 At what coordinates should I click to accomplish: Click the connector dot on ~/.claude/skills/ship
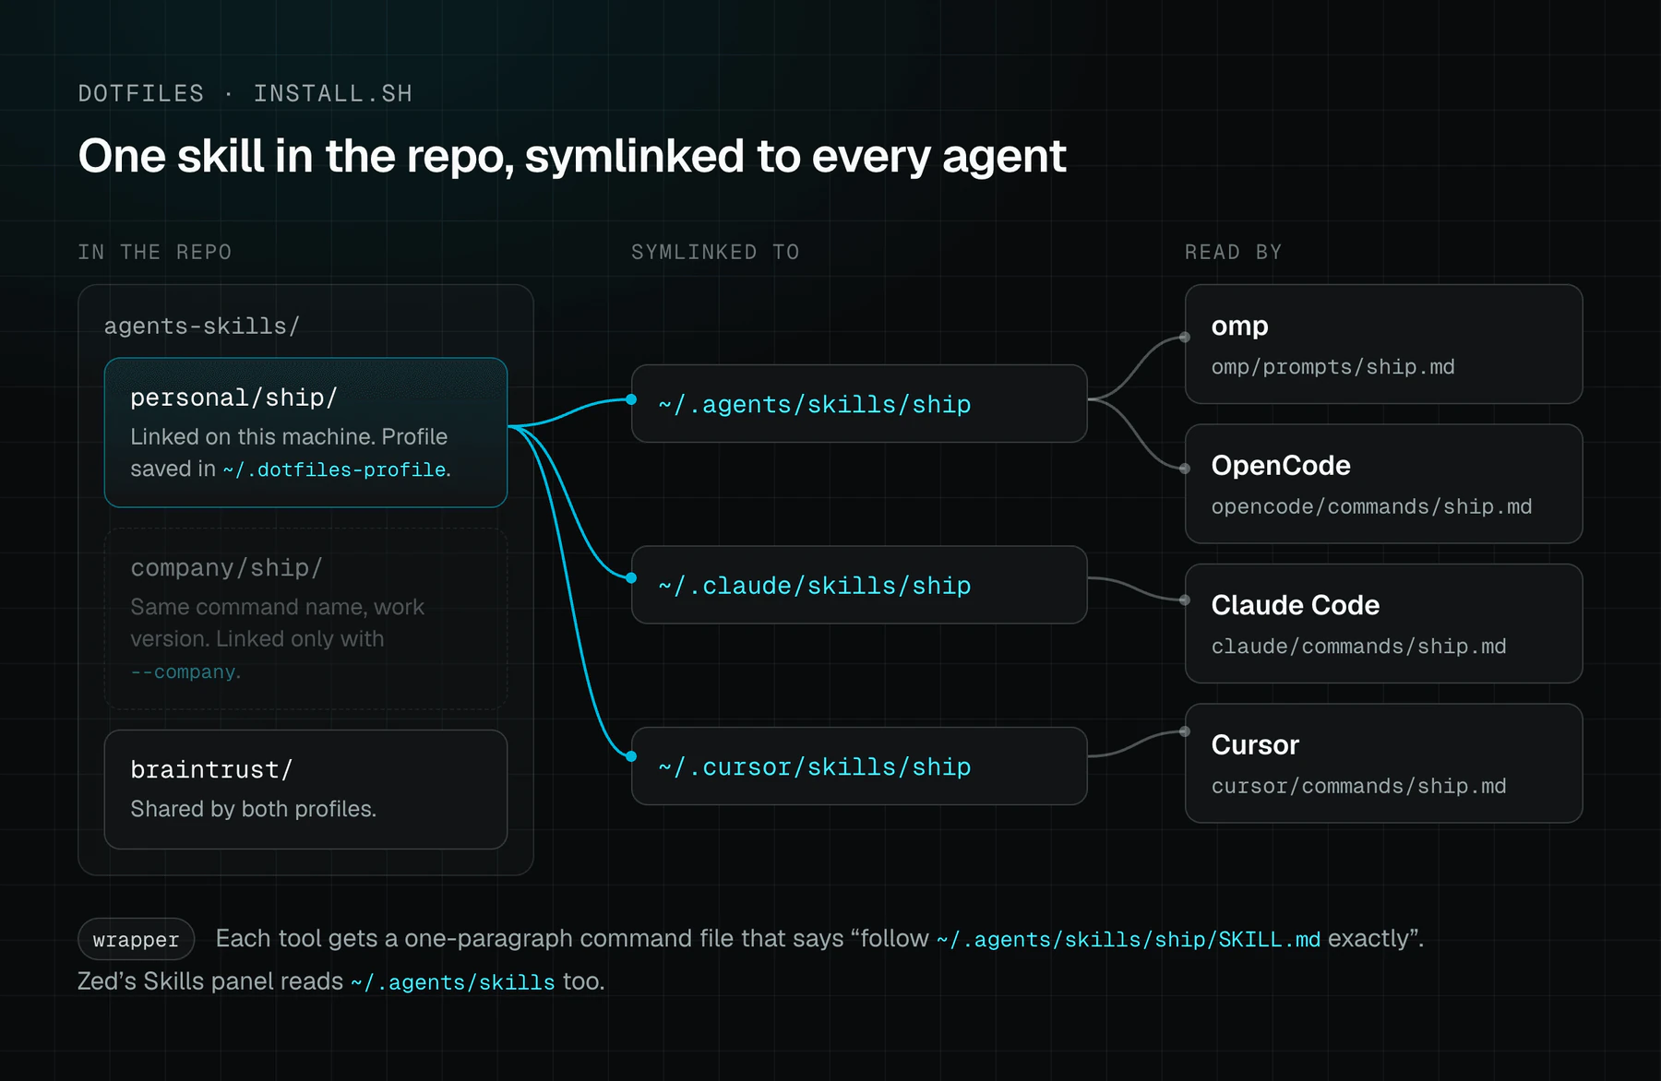[631, 578]
